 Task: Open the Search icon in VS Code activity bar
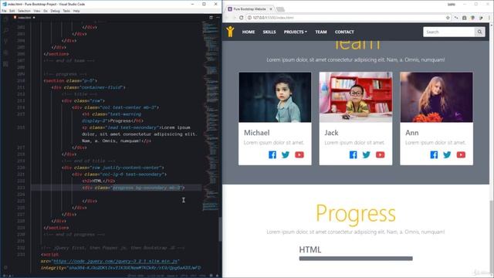(x=5, y=30)
